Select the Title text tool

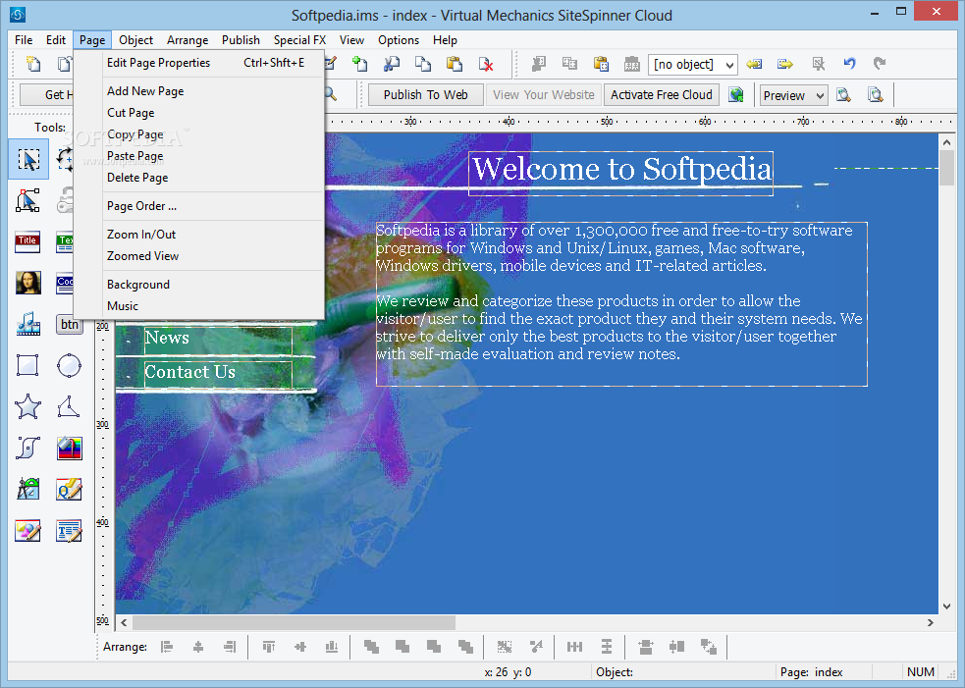point(27,241)
